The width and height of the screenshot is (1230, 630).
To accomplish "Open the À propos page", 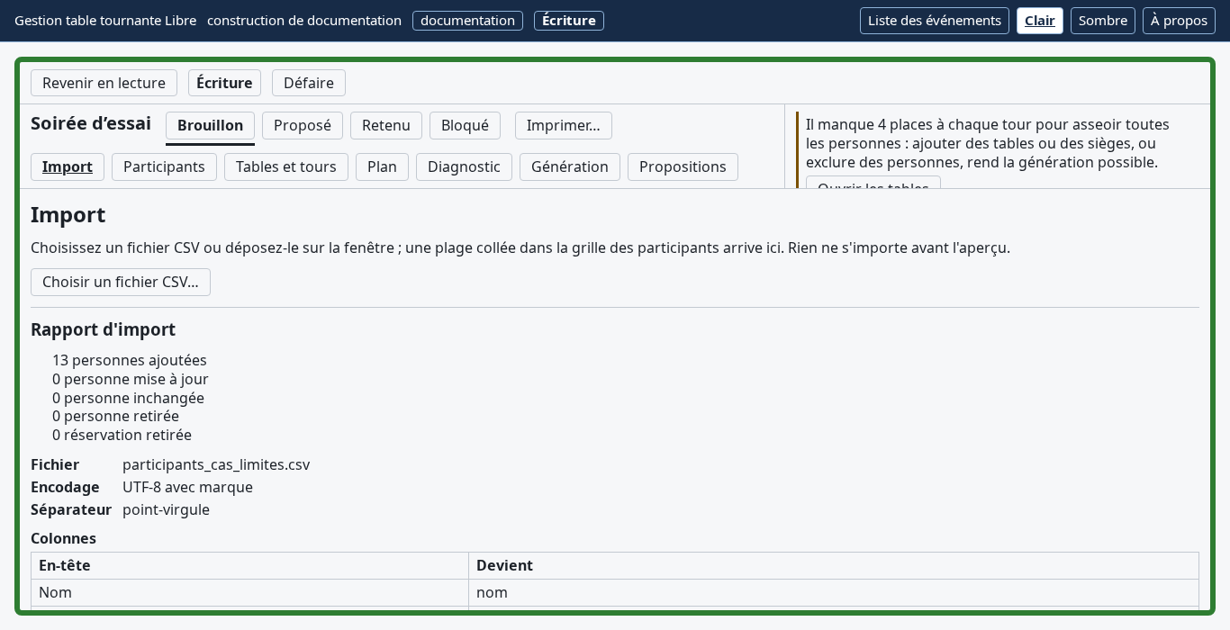I will point(1179,21).
